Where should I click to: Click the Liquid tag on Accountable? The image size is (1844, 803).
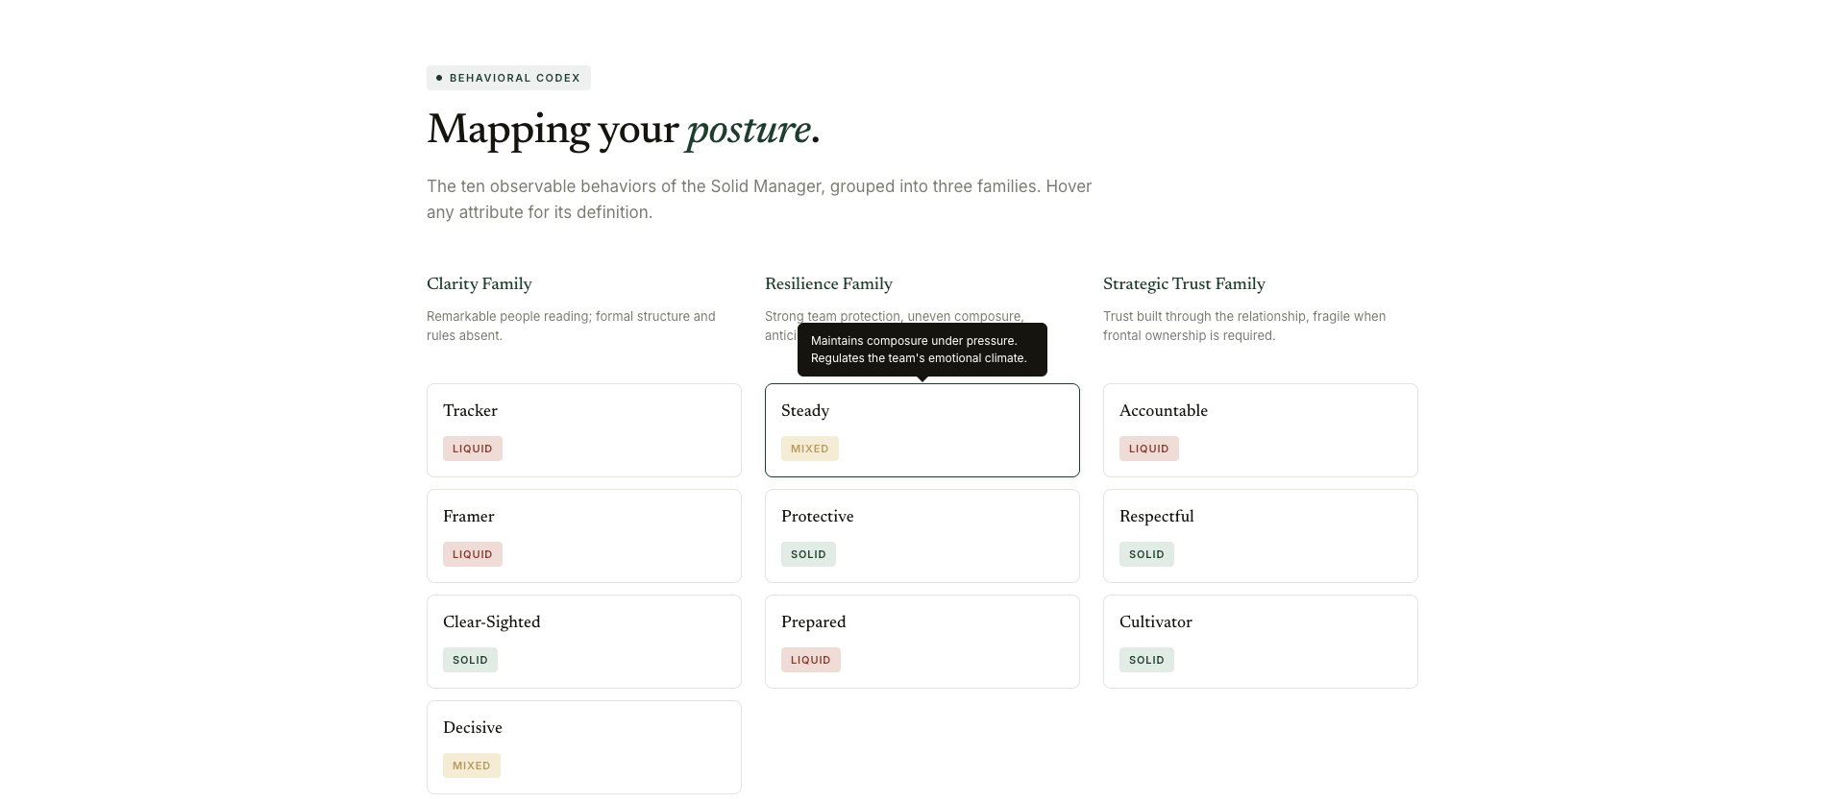(1149, 449)
